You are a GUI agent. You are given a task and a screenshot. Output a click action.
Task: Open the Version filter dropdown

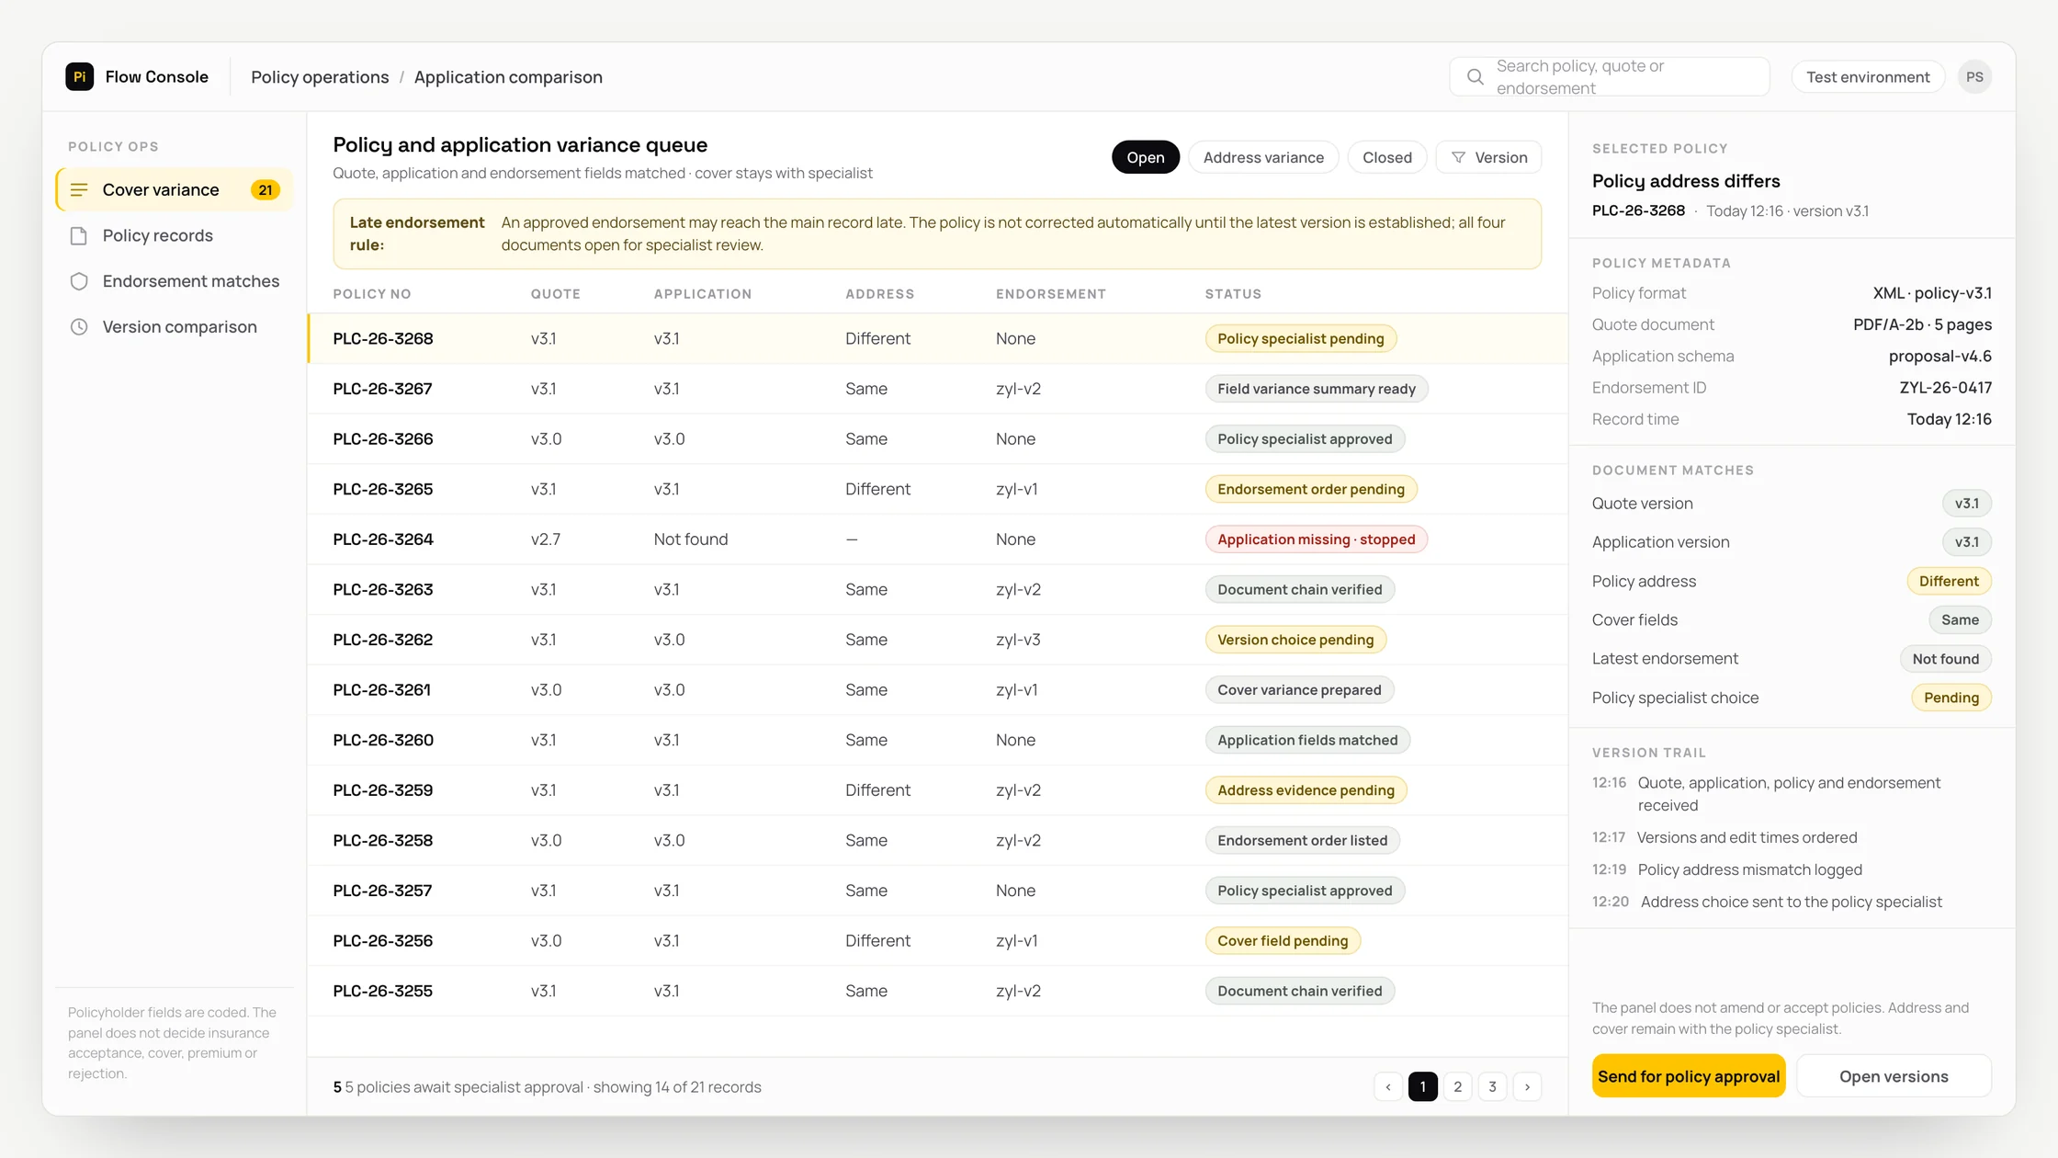1488,157
